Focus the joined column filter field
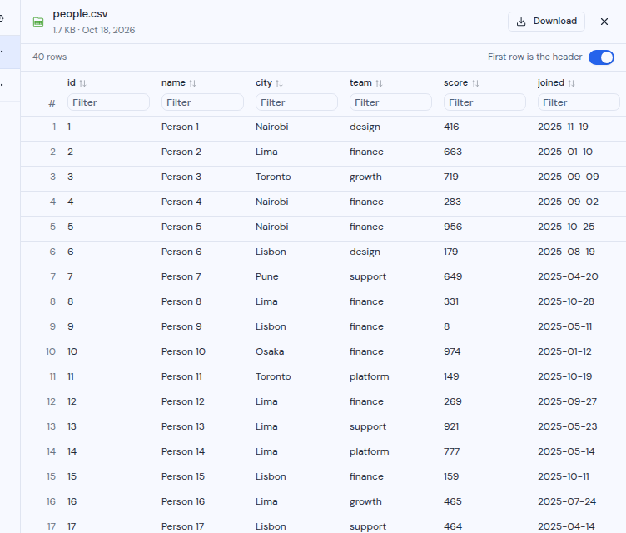The height and width of the screenshot is (533, 626). pos(579,102)
